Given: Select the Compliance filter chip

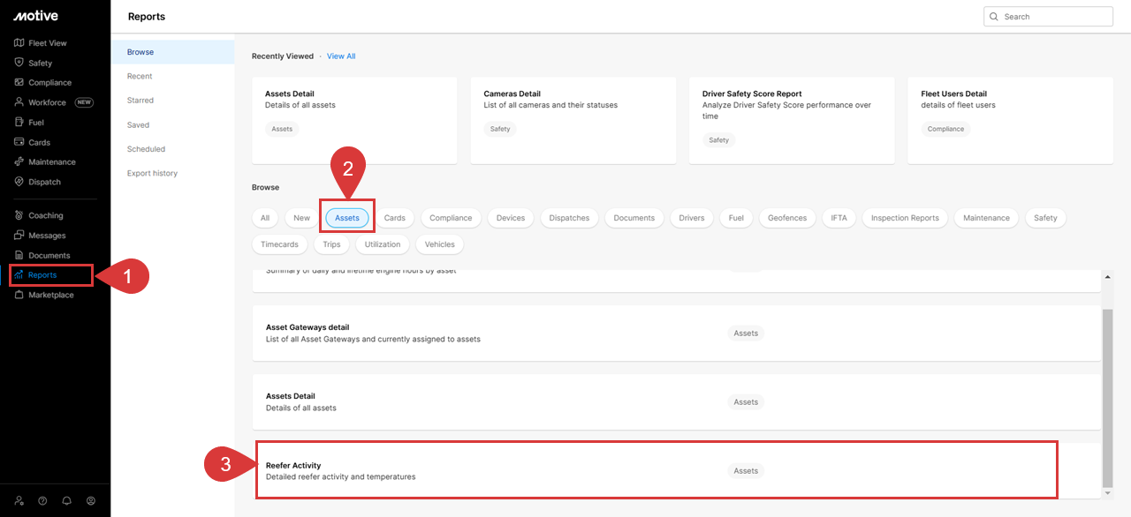Looking at the screenshot, I should pos(451,218).
